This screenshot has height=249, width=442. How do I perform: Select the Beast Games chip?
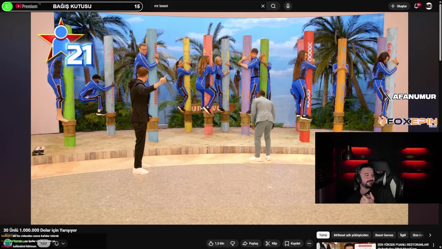point(384,235)
